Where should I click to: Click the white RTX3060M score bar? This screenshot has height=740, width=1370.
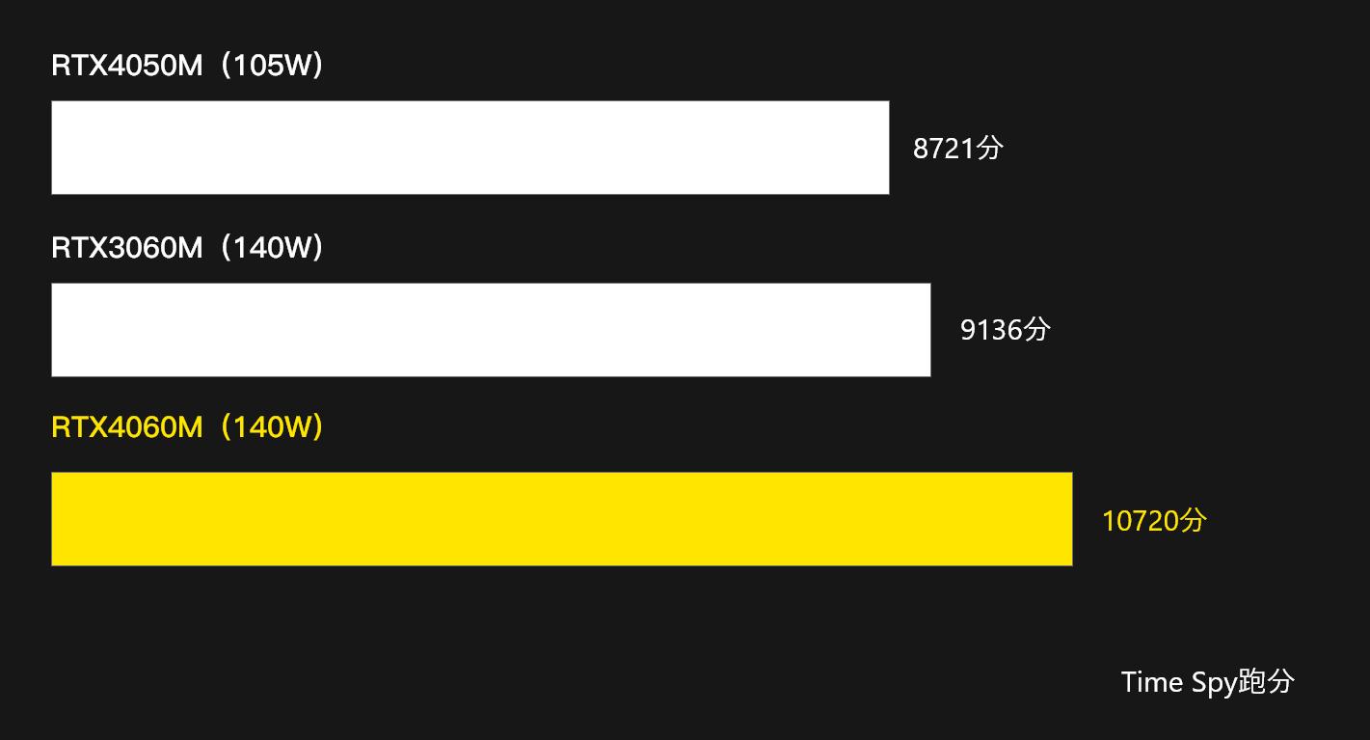click(x=490, y=330)
